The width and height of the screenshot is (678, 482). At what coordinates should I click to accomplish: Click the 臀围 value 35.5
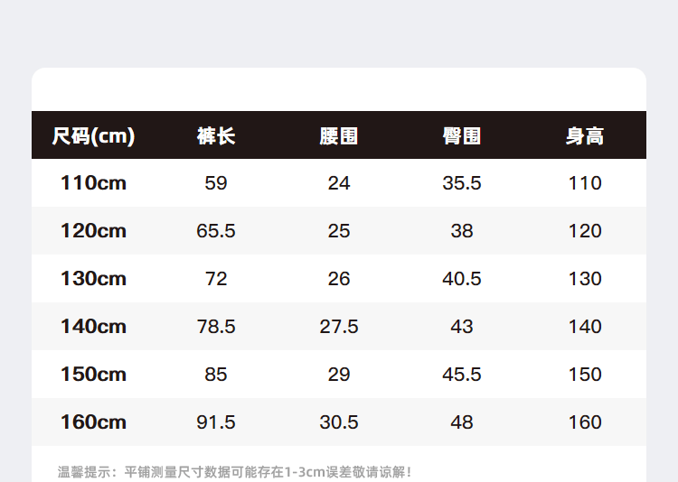[x=462, y=183]
